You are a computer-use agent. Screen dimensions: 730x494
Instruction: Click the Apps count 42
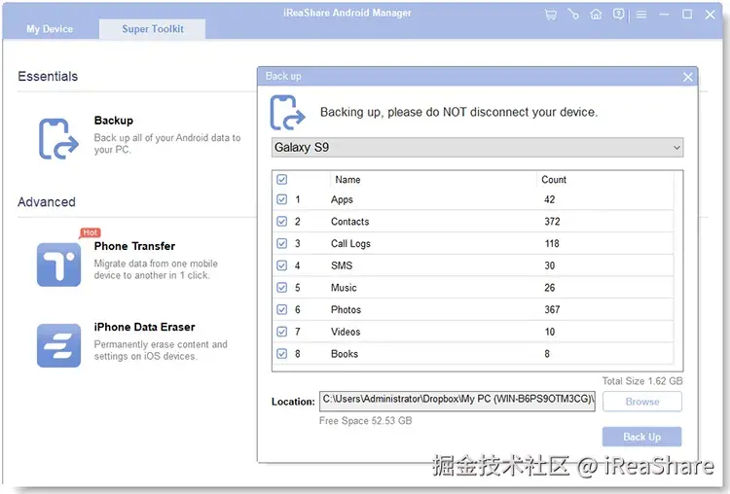549,199
